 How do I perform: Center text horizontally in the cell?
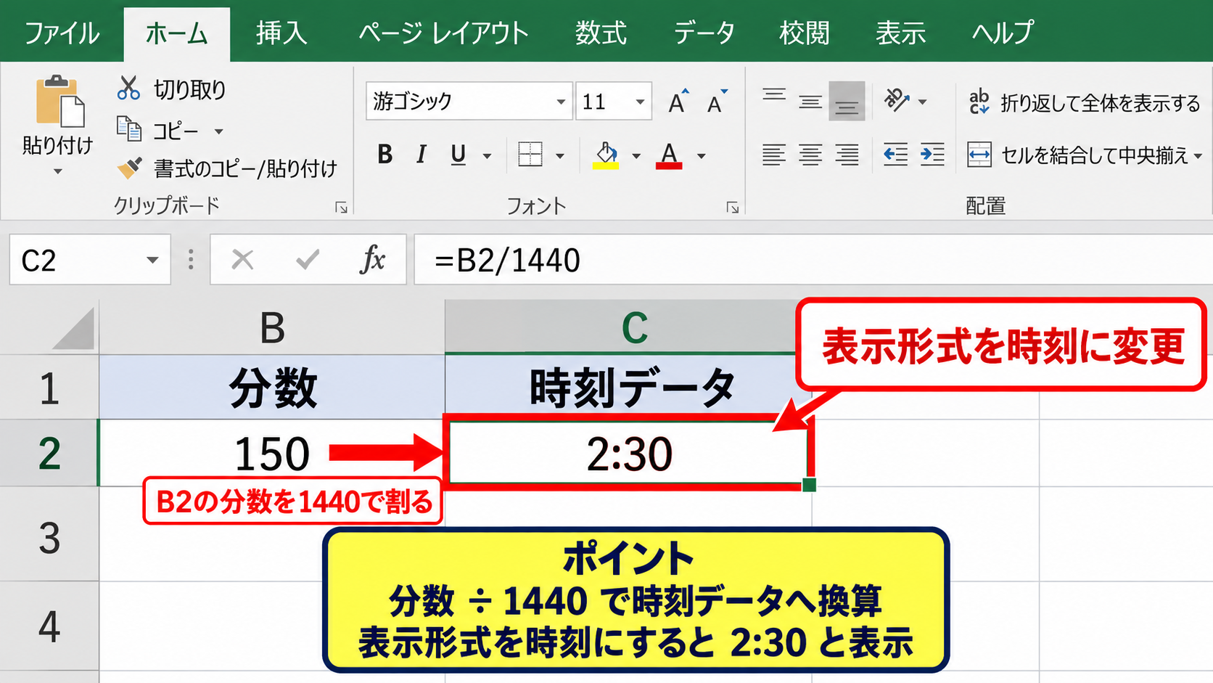(x=810, y=155)
